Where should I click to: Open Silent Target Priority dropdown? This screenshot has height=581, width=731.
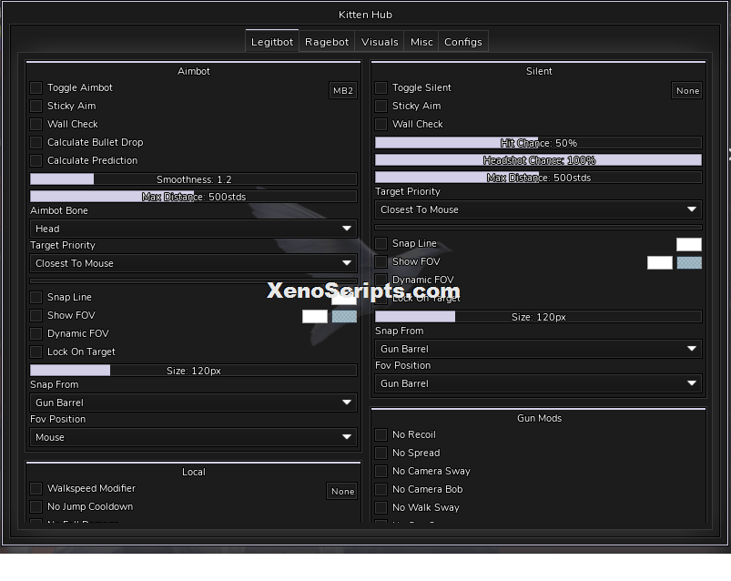(x=538, y=209)
